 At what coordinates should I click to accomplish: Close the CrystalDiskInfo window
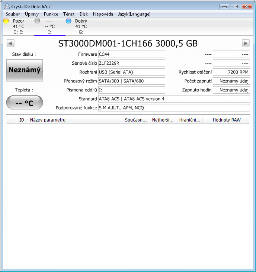(x=247, y=7)
